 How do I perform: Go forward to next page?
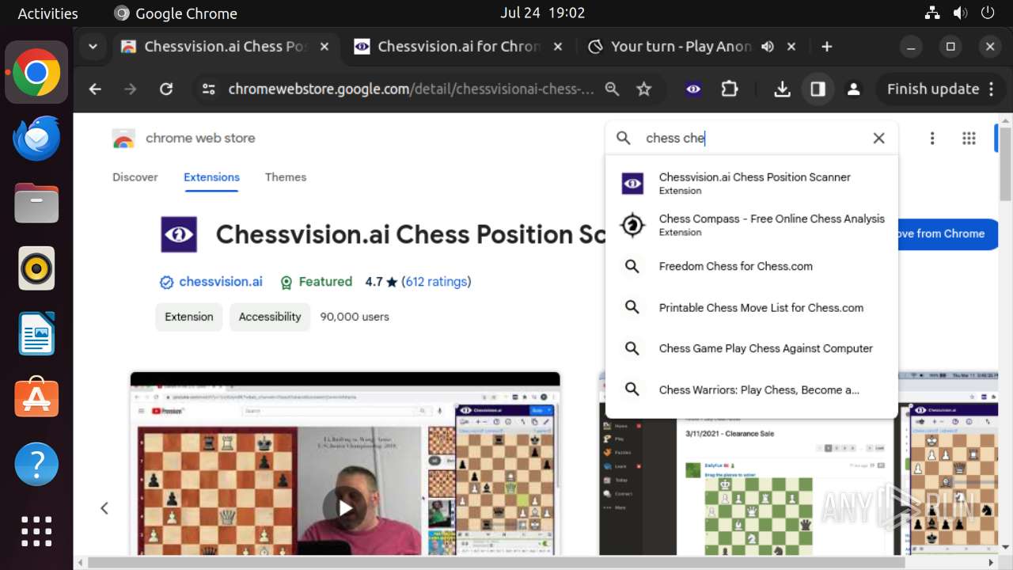pyautogui.click(x=131, y=89)
